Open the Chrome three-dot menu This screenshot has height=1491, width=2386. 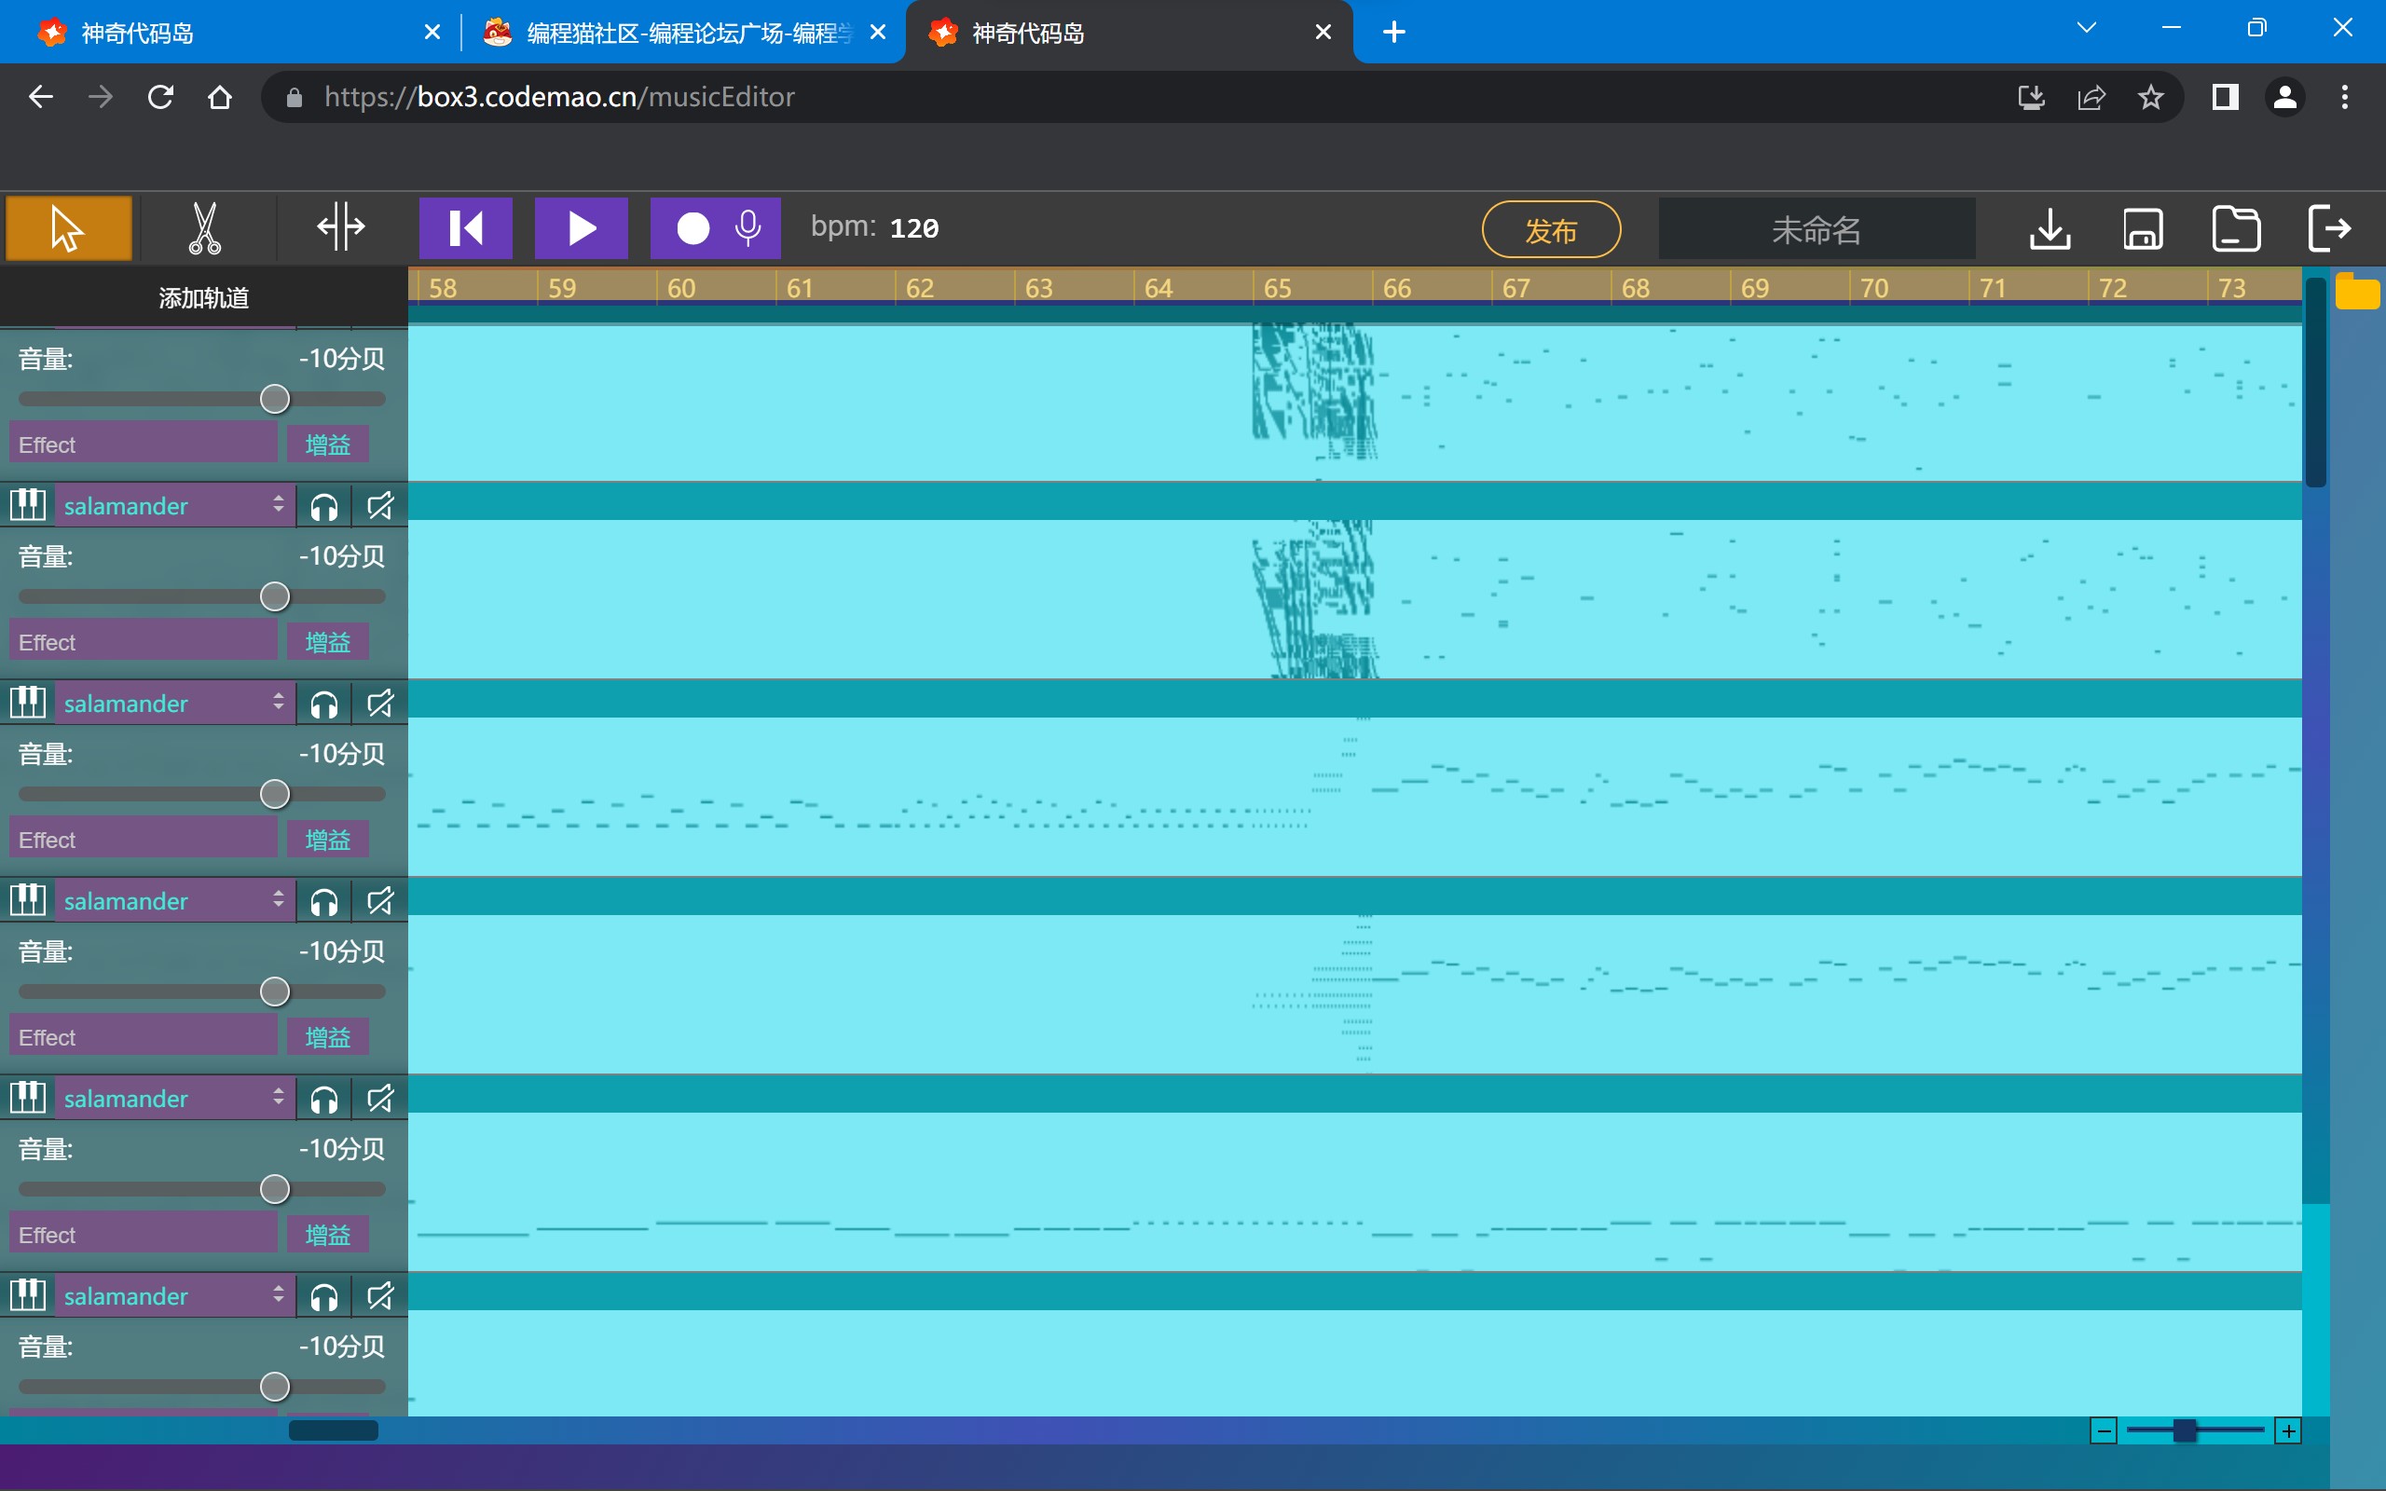click(x=2345, y=97)
